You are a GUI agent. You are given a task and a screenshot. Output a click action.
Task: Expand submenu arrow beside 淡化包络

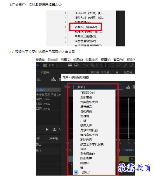pyautogui.click(x=65, y=13)
